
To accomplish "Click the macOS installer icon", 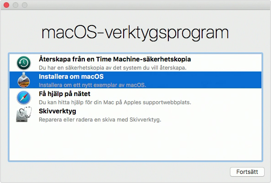I will [24, 80].
